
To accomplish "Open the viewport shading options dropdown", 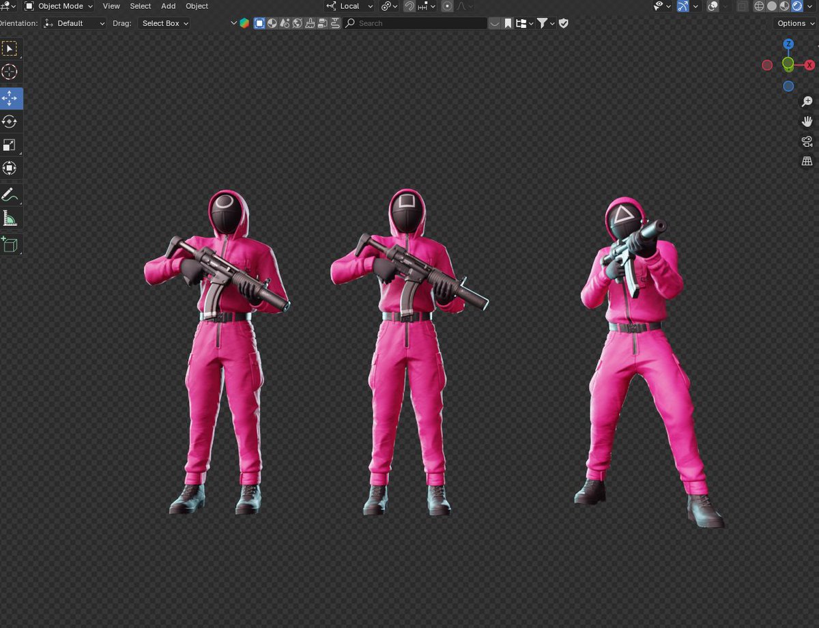I will pos(809,6).
